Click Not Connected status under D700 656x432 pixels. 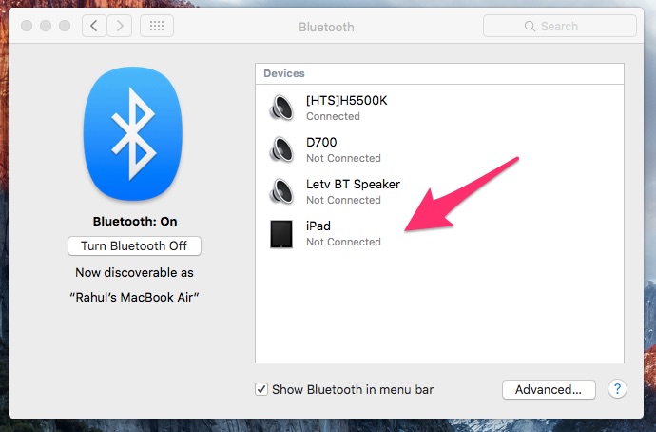click(x=343, y=158)
